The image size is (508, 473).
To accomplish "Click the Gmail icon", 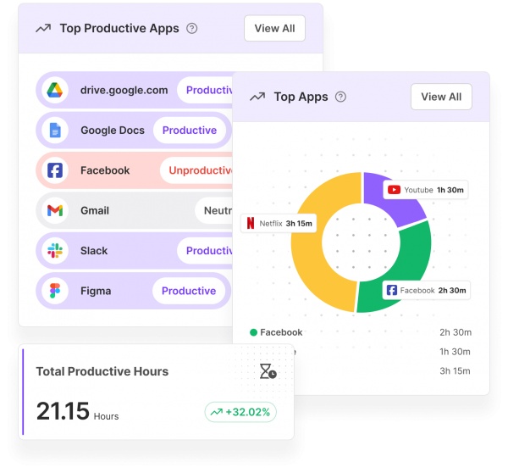I will [x=55, y=210].
